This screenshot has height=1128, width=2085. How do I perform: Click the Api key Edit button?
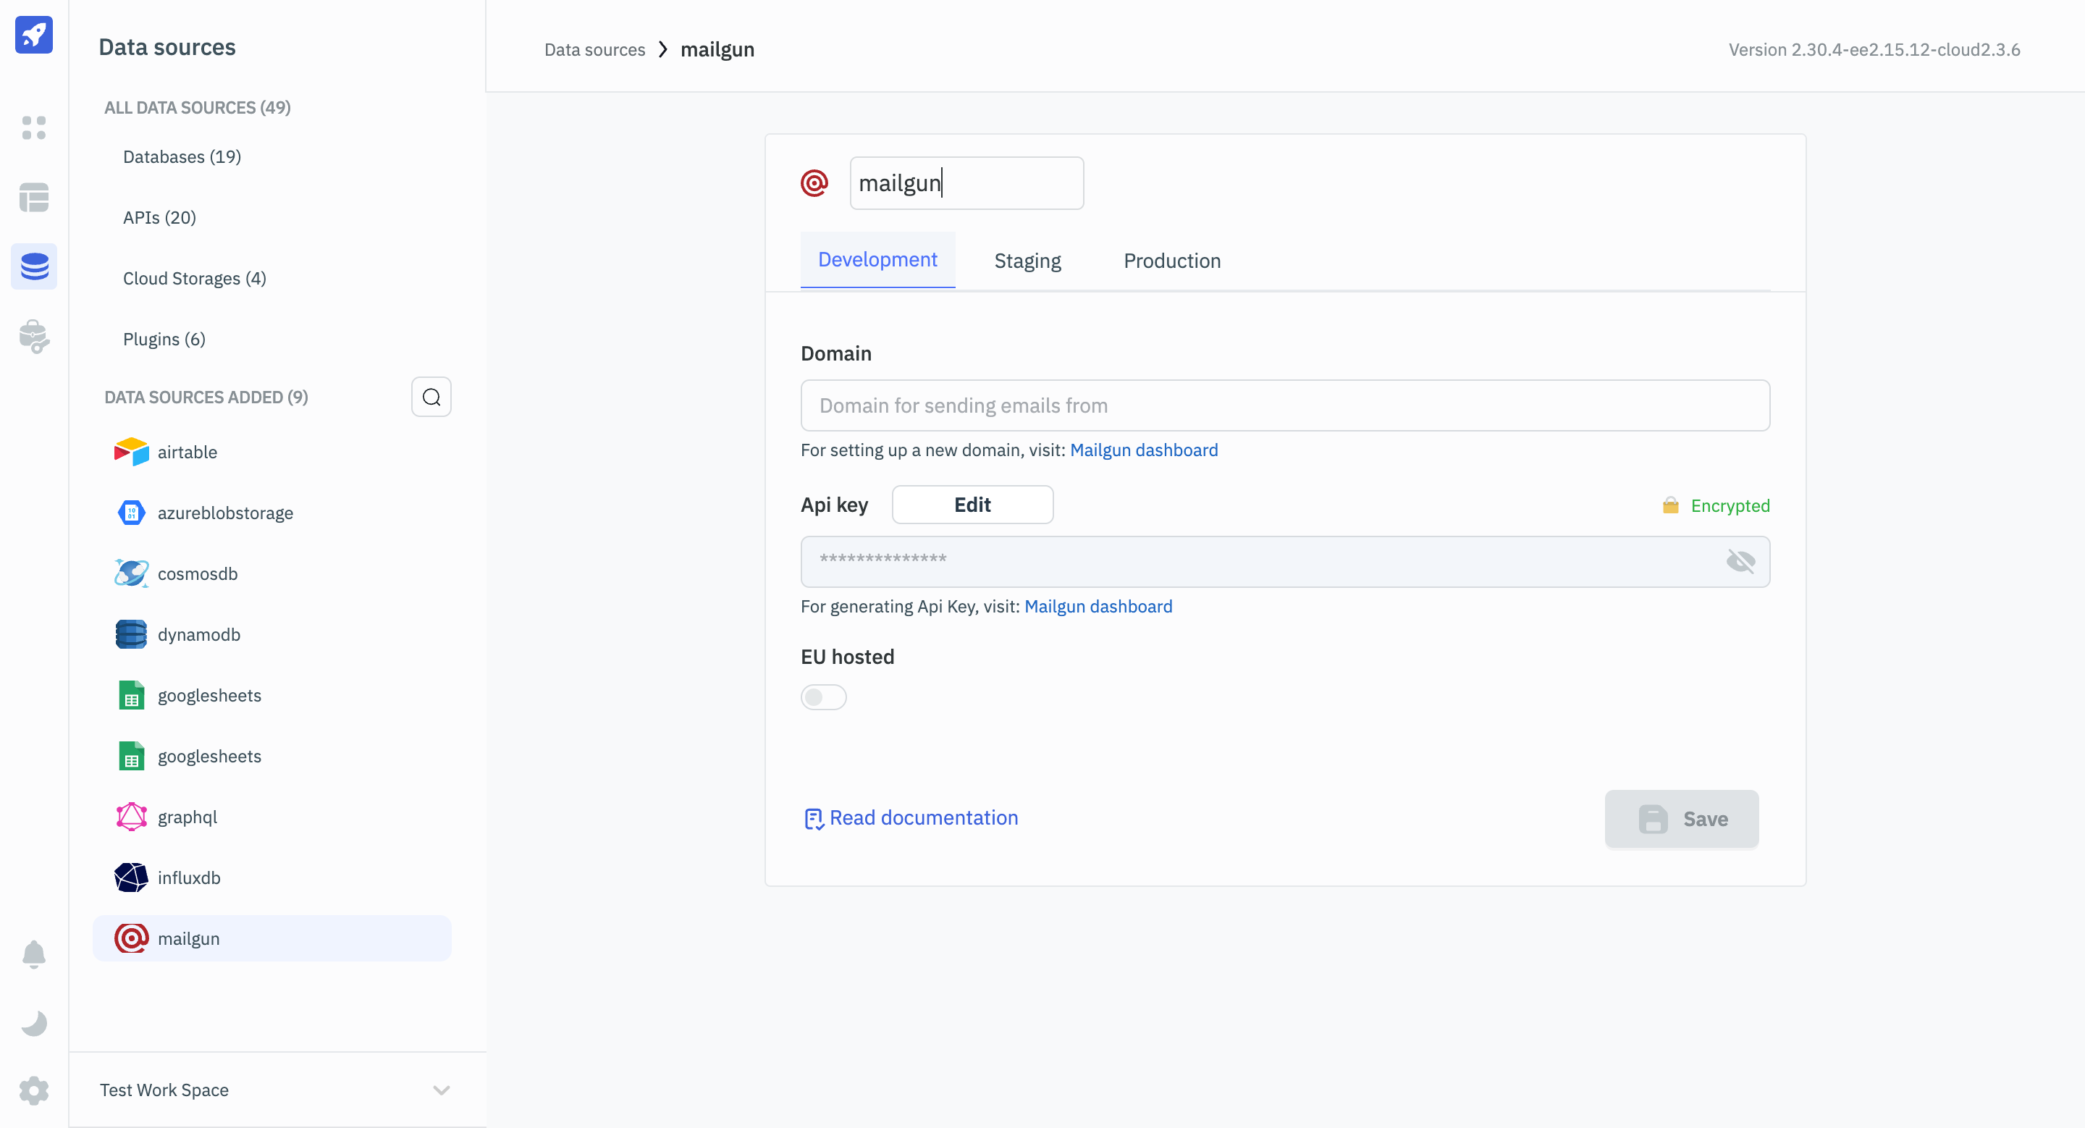pos(972,504)
